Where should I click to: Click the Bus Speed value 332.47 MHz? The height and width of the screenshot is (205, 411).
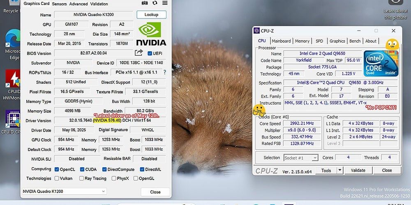click(x=302, y=137)
